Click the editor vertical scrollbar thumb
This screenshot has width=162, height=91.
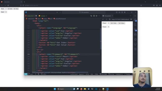coord(100,39)
